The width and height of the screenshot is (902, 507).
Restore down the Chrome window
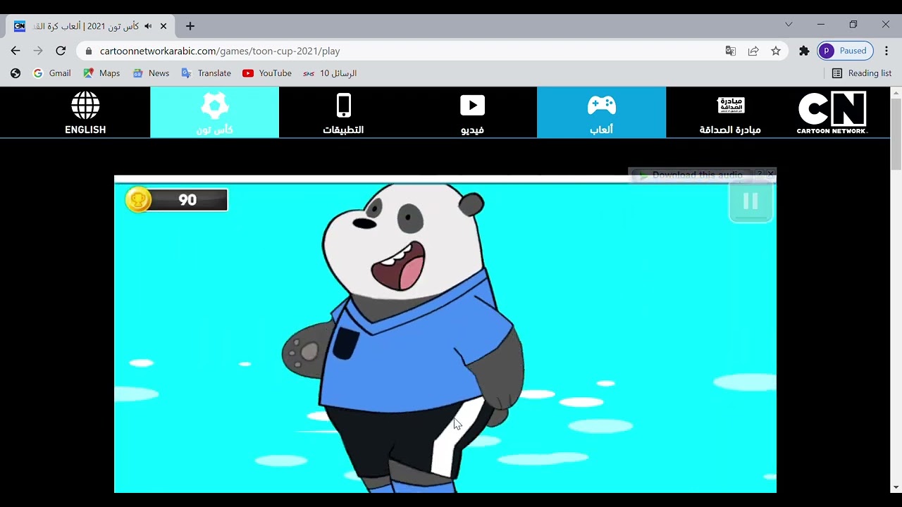point(853,25)
